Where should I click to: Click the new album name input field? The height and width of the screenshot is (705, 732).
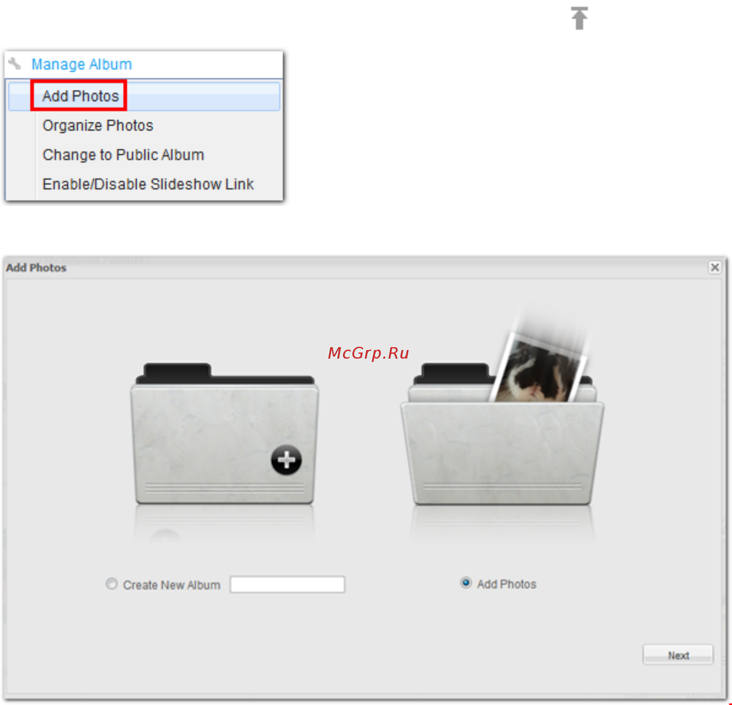pos(287,584)
